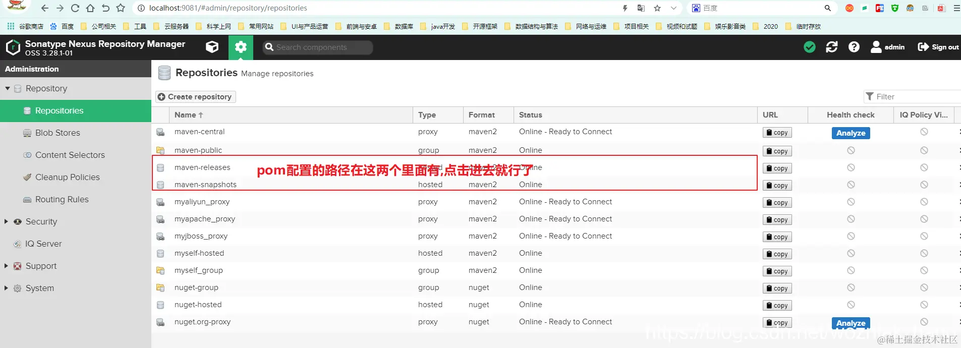Image resolution: width=961 pixels, height=348 pixels.
Task: Click Analyze for nuget.org-proxy health check
Action: (x=851, y=323)
